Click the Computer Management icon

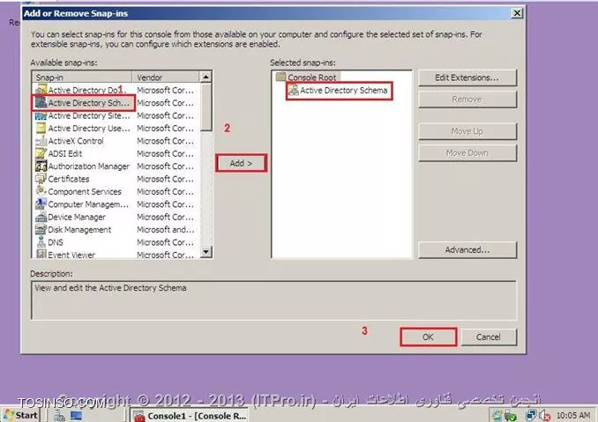tap(41, 204)
